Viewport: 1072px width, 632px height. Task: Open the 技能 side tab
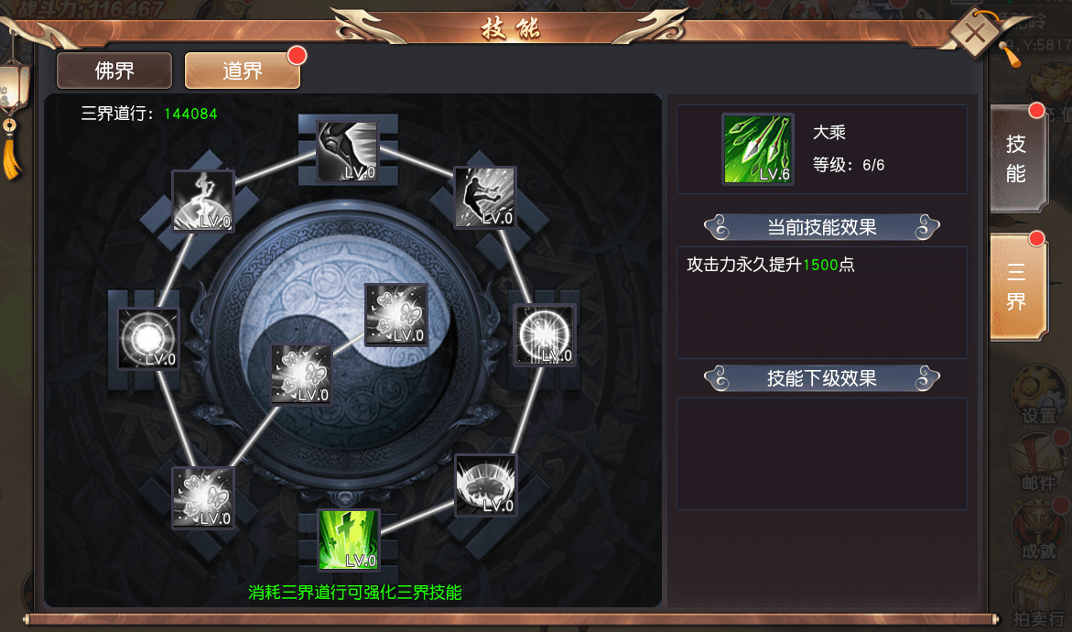1019,158
